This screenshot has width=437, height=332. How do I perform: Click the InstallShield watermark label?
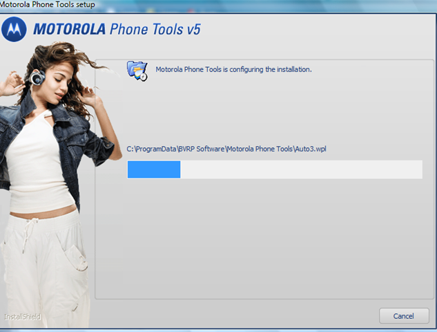click(x=22, y=317)
